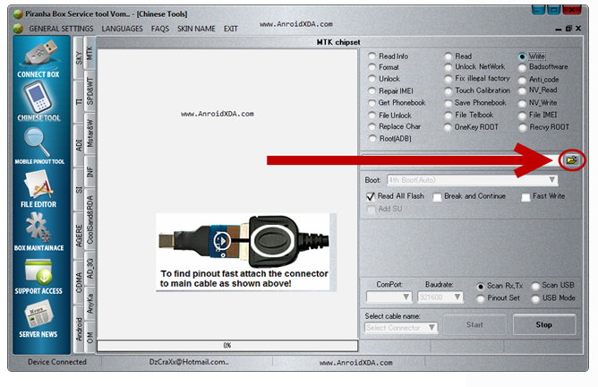The image size is (598, 387).
Task: Switch to the AD_3G tab
Action: point(90,269)
